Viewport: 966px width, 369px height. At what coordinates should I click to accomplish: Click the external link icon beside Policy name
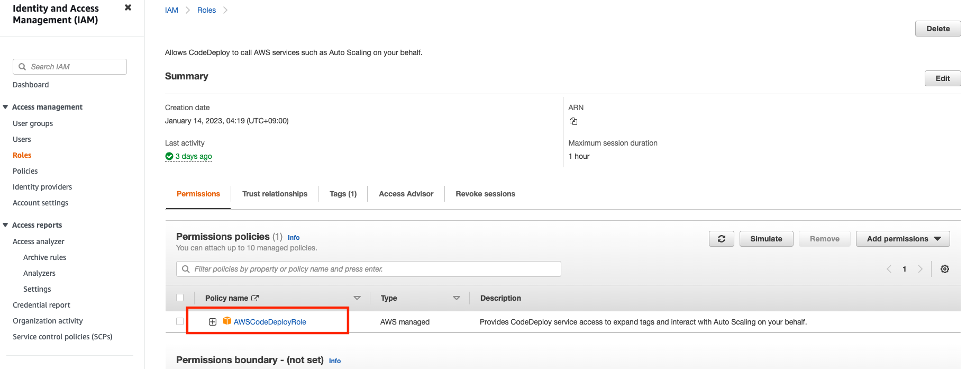tap(255, 298)
